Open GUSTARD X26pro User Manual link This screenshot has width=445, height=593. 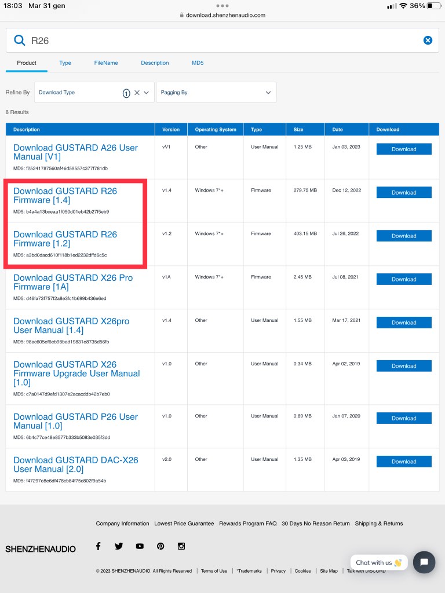click(71, 325)
